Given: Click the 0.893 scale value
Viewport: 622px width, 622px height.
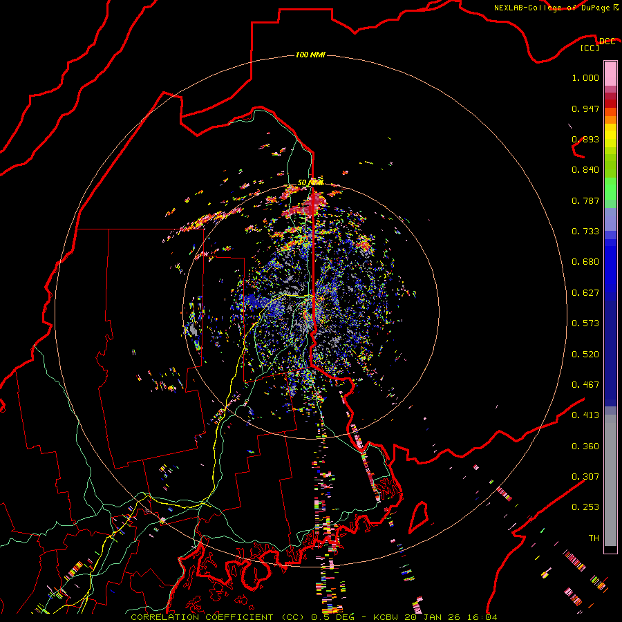Looking at the screenshot, I should 585,139.
